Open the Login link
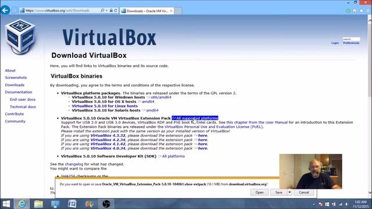The image size is (372, 209). pyautogui.click(x=335, y=43)
